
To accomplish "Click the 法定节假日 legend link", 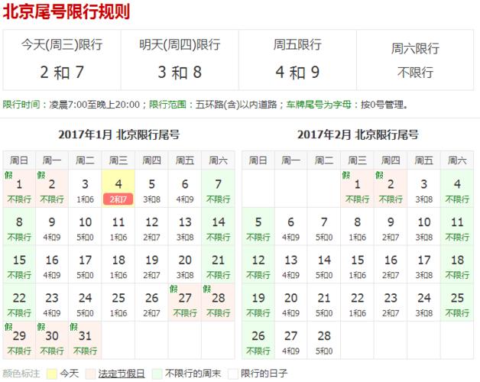I will click(122, 374).
